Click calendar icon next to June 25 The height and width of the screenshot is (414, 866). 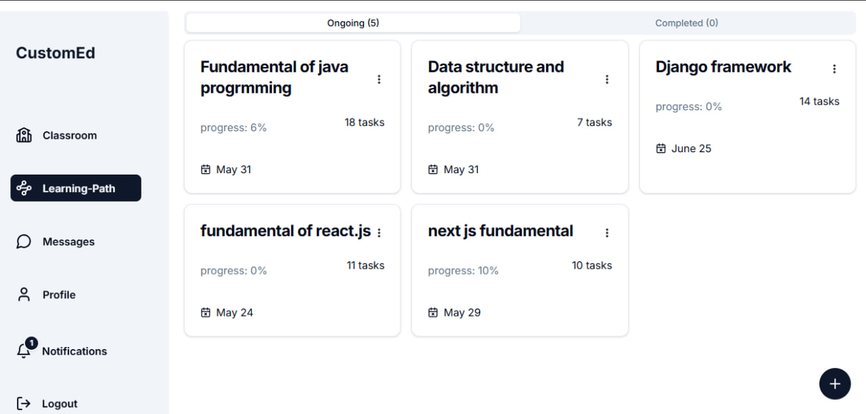(661, 148)
